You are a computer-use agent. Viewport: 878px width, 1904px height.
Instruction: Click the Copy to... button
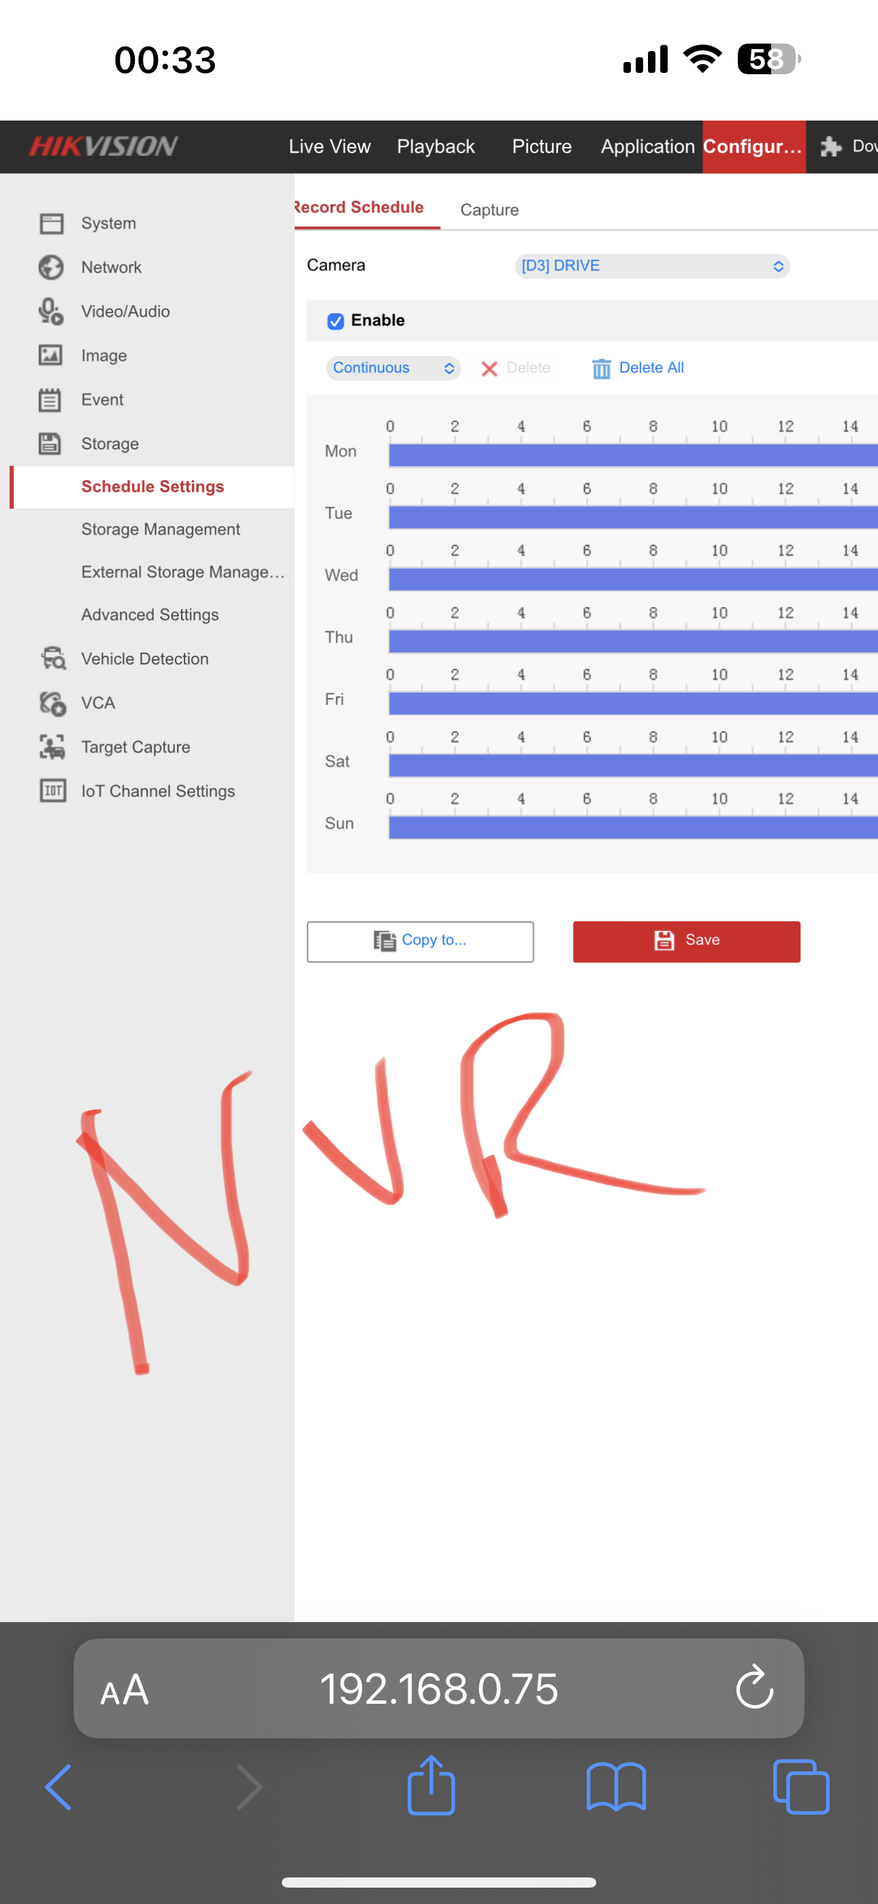coord(420,941)
